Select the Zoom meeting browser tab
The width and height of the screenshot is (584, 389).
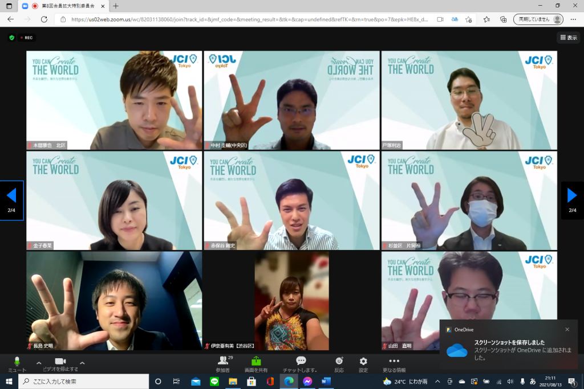pyautogui.click(x=63, y=6)
